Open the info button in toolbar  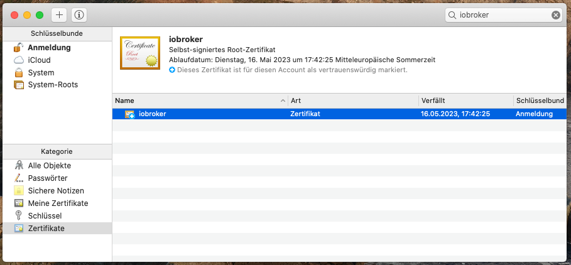[79, 15]
